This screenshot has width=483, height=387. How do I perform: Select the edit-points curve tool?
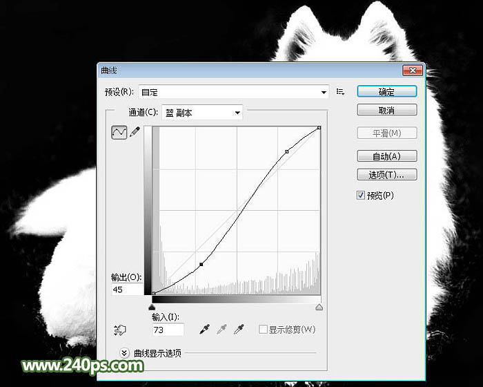(x=119, y=133)
